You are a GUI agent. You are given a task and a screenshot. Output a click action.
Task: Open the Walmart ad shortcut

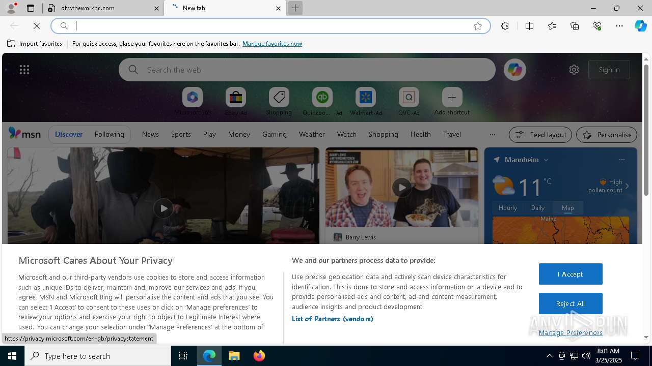[x=365, y=101]
